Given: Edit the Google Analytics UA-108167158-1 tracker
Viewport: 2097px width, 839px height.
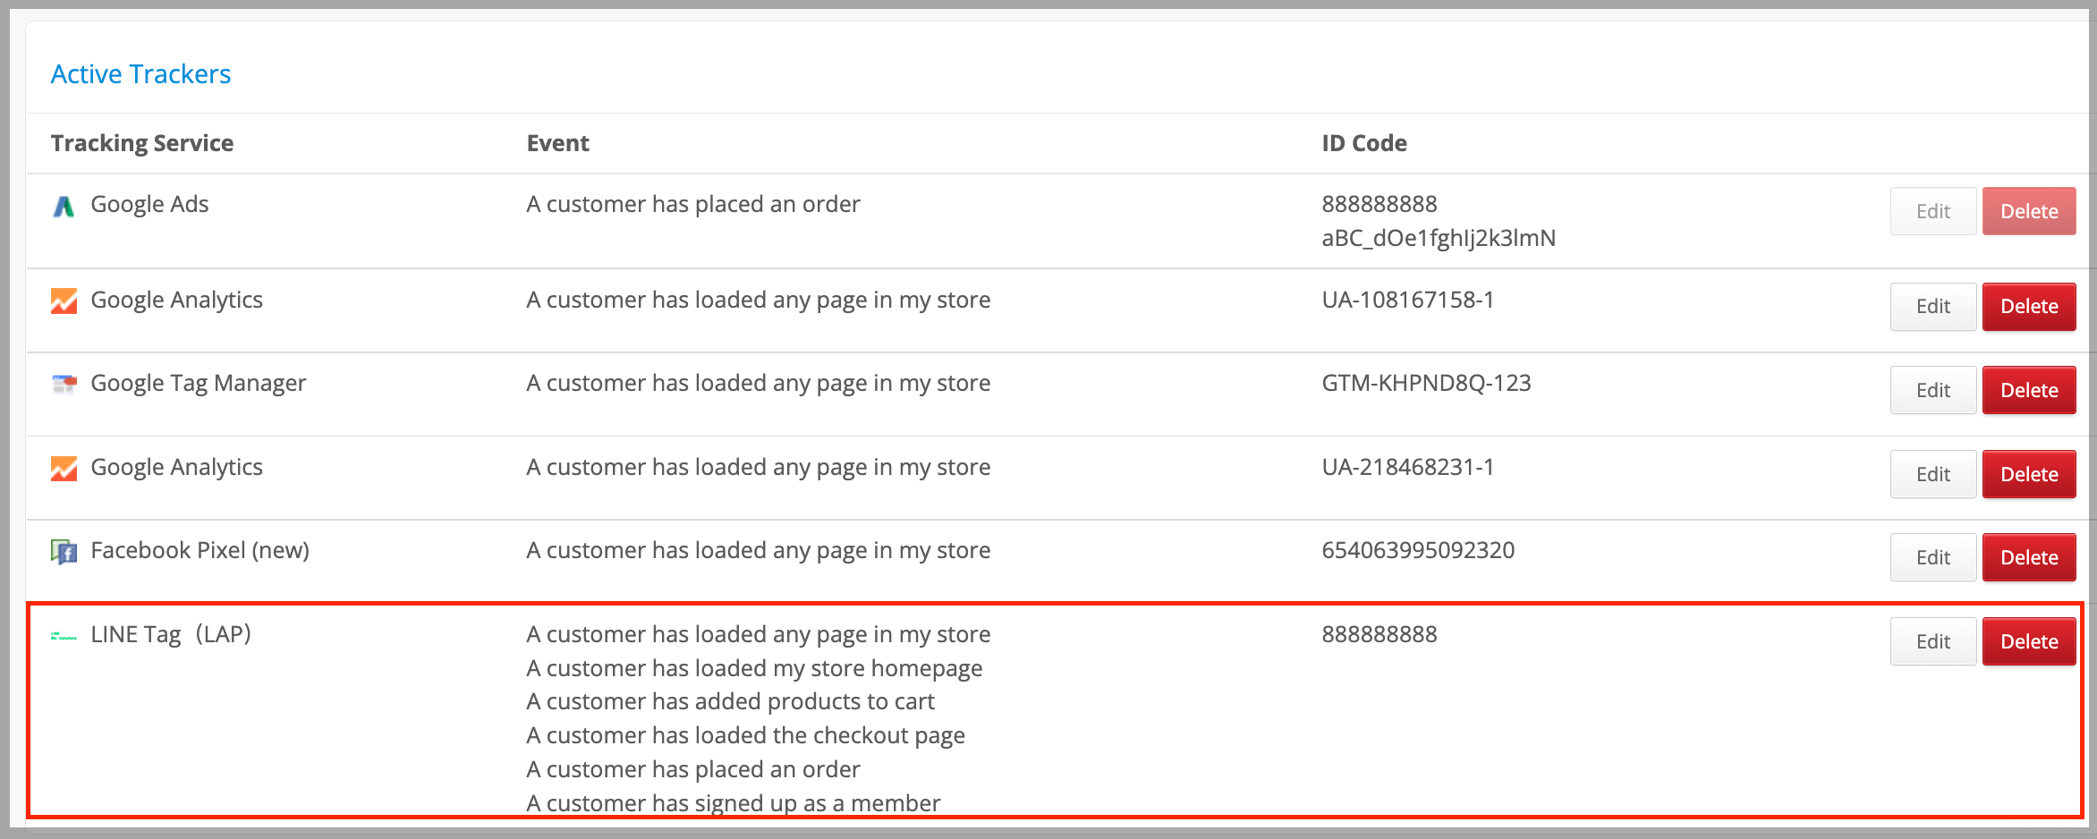Looking at the screenshot, I should (x=1933, y=307).
